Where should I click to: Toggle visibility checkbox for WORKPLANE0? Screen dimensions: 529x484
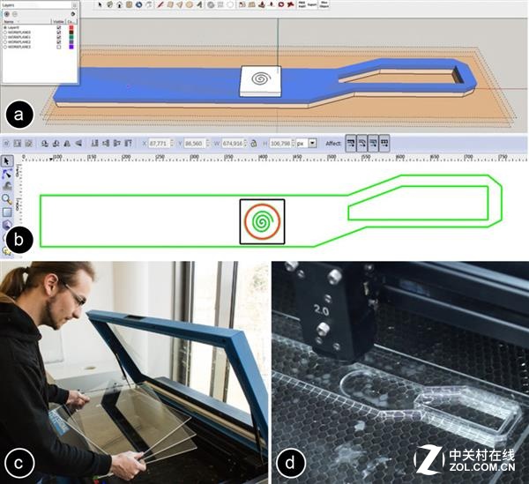[x=59, y=33]
